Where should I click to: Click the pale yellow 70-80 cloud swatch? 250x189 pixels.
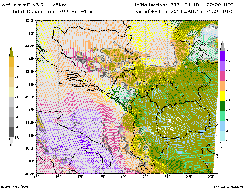click(x=11, y=92)
